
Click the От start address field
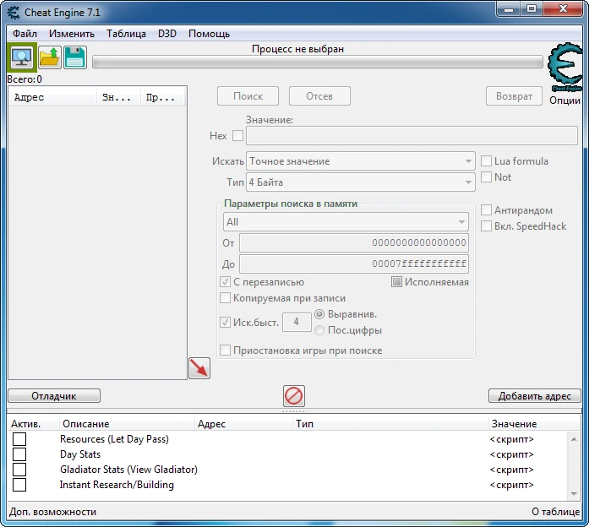[x=354, y=242]
